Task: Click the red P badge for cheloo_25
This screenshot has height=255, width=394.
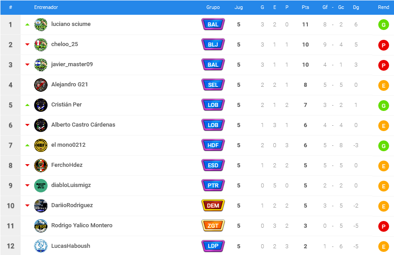Action: (x=383, y=45)
